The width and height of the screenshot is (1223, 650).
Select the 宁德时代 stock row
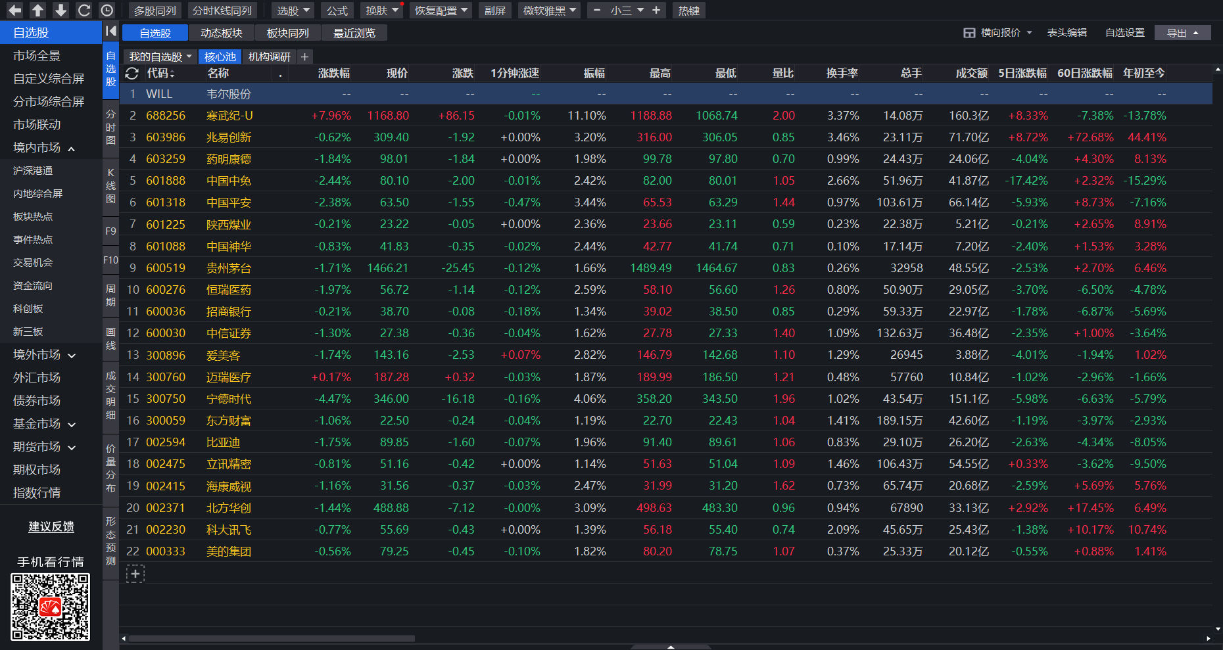(x=665, y=399)
